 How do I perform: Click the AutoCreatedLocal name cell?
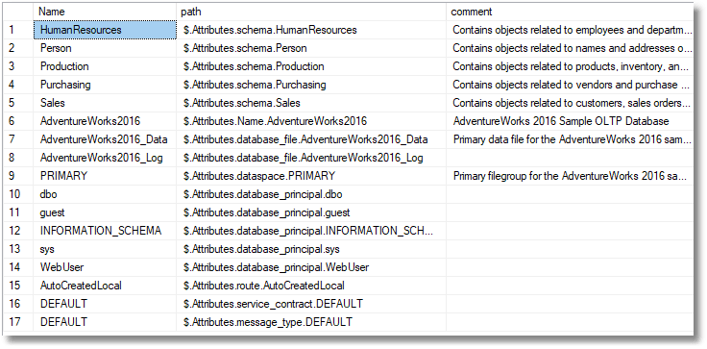105,286
